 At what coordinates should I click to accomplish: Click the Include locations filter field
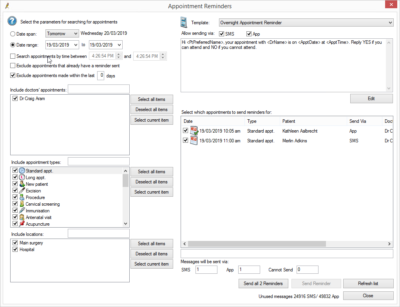tap(99, 233)
